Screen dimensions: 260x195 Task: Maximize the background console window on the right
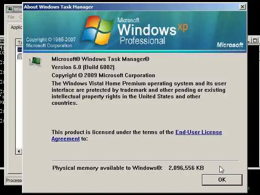point(255,41)
